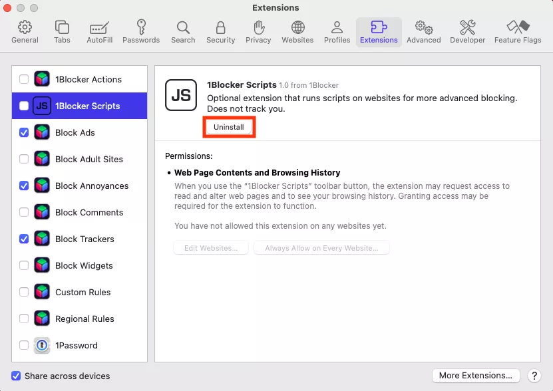553x391 pixels.
Task: Click the Custom Rules cube icon
Action: click(x=42, y=292)
